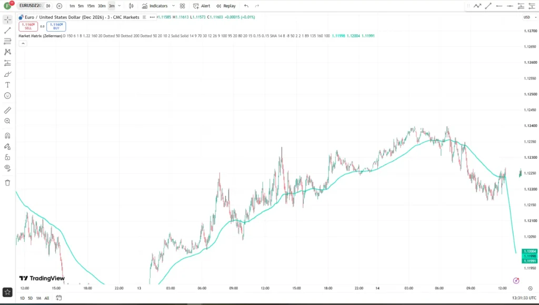Select the crosshair cursor tool

coord(7,19)
